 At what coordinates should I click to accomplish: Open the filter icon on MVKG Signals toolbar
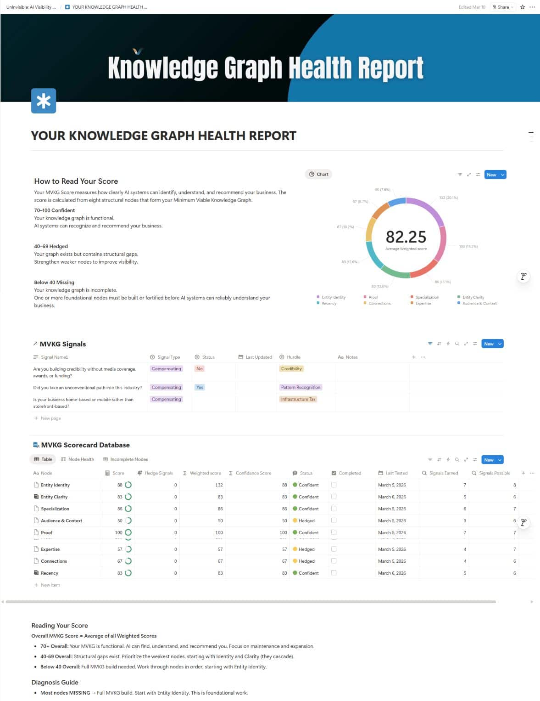(x=430, y=344)
